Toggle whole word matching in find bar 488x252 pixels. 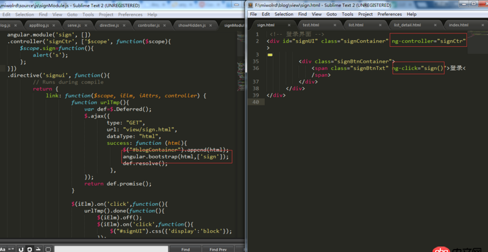coord(11,250)
